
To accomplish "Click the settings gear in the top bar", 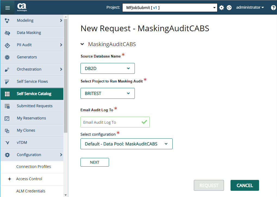I will pos(221,7).
